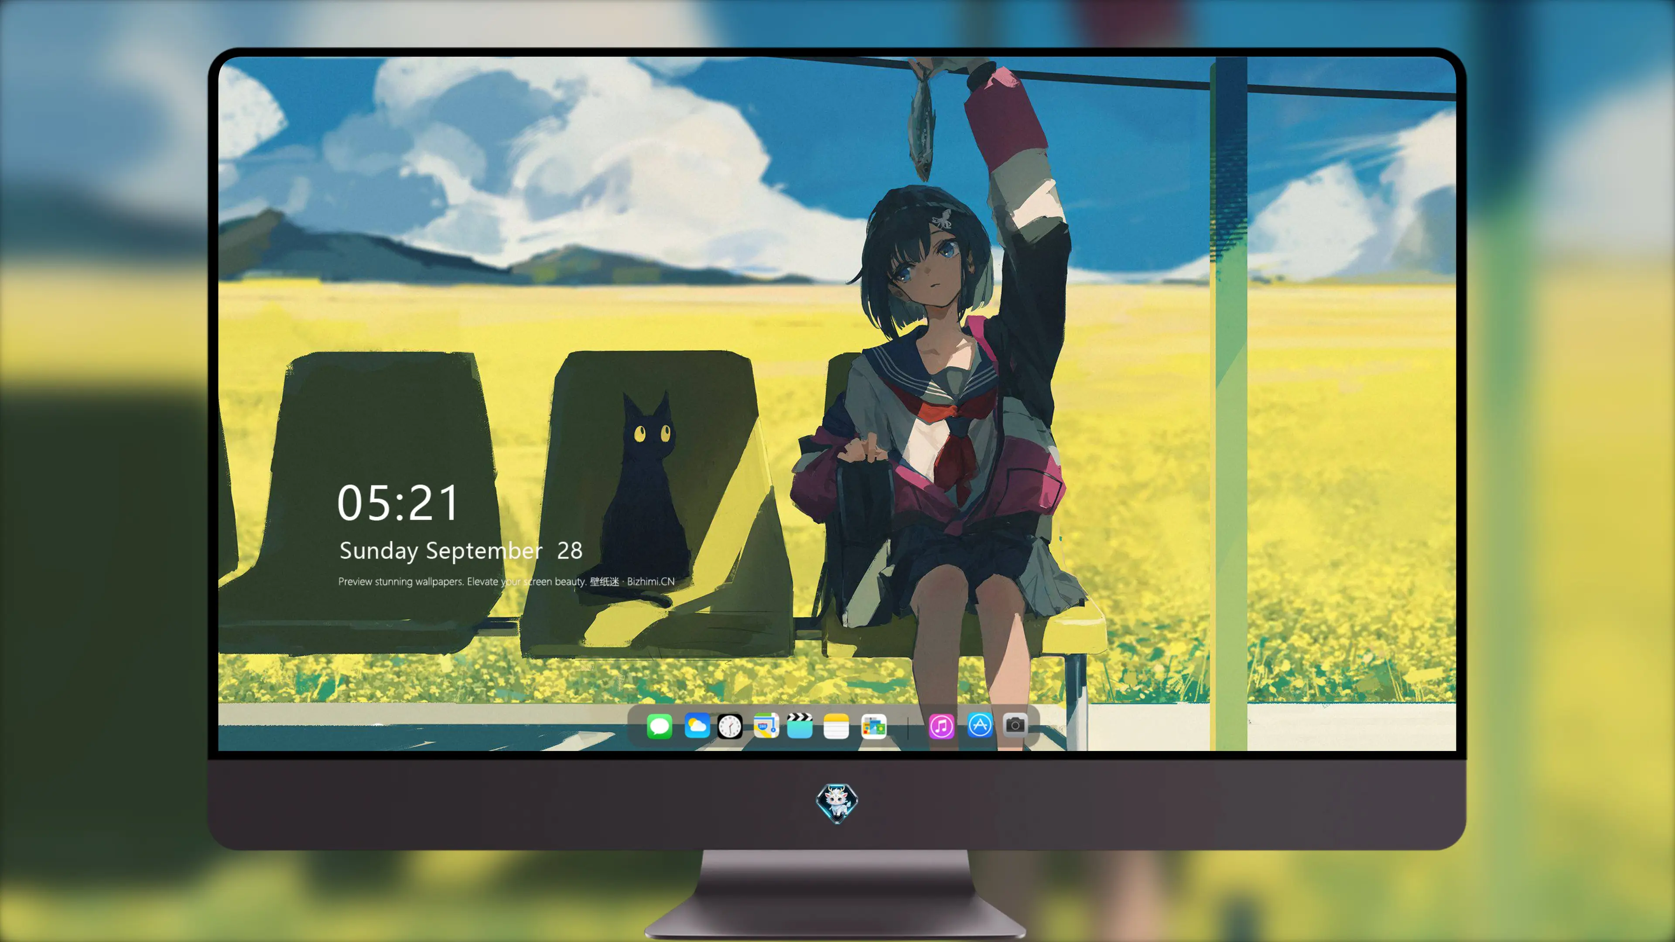Launch Maps from the dock
This screenshot has width=1675, height=942.
766,726
